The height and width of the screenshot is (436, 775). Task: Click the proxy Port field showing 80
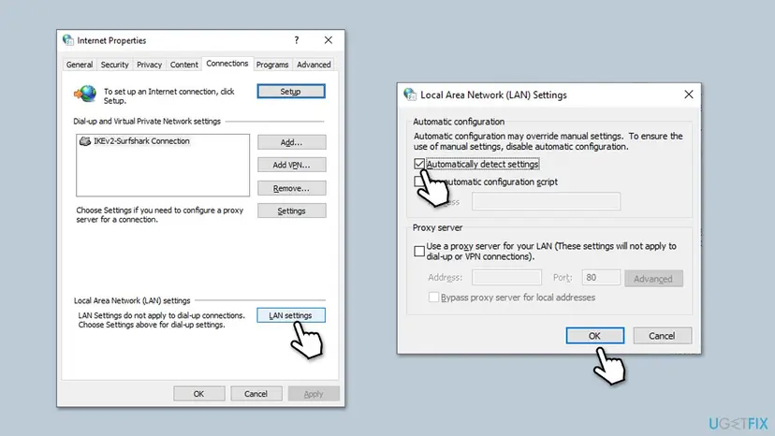pos(601,277)
